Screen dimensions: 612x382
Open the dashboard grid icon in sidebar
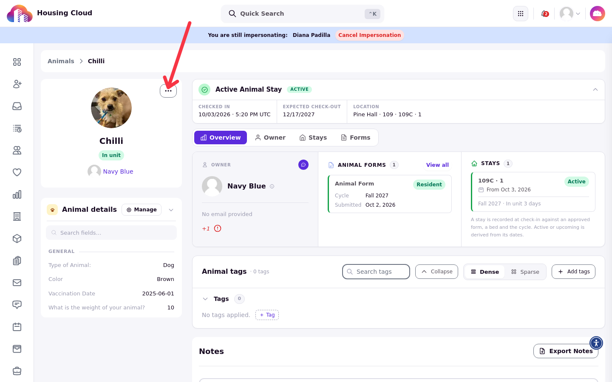pos(17,62)
